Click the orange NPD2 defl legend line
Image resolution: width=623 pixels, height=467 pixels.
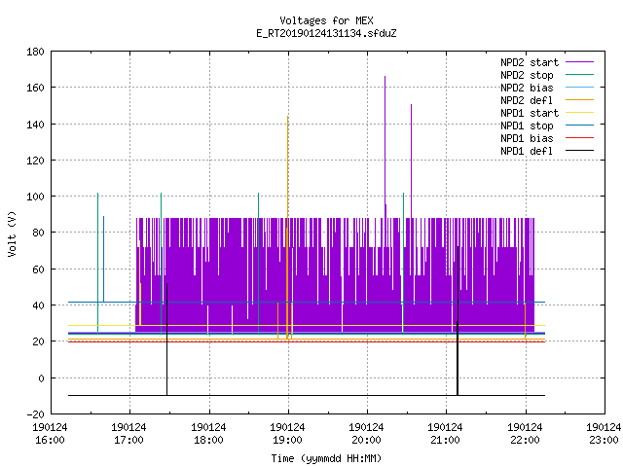click(579, 99)
